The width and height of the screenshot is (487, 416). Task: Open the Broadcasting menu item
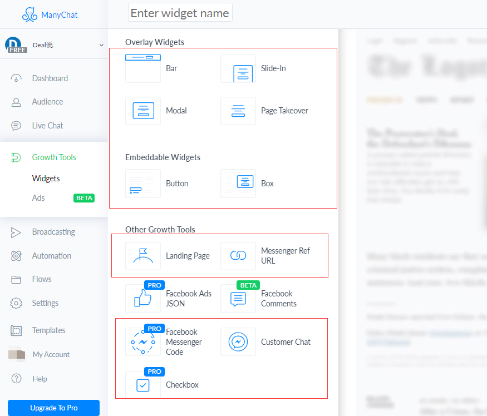tap(54, 232)
